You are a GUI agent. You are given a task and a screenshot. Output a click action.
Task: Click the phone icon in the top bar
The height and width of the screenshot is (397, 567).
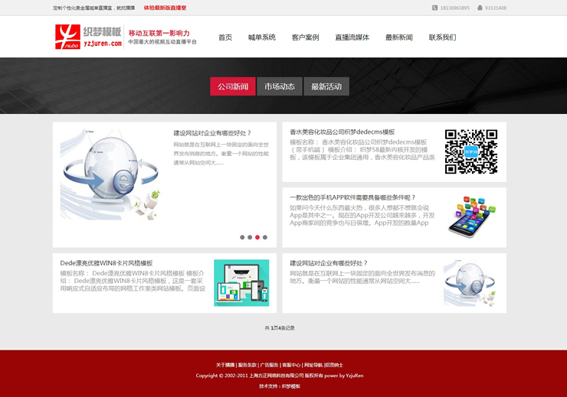coord(434,8)
